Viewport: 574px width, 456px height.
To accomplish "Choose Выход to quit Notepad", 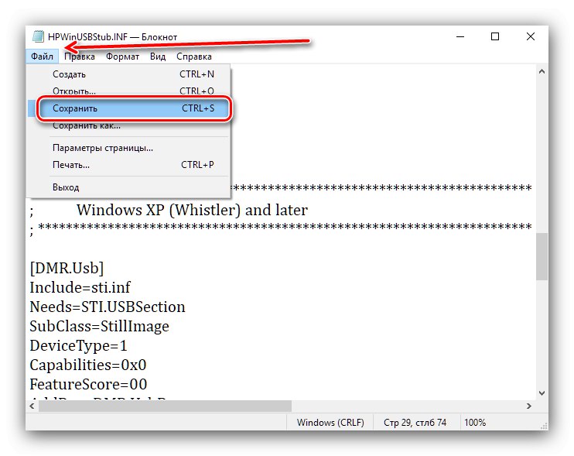I will click(129, 187).
